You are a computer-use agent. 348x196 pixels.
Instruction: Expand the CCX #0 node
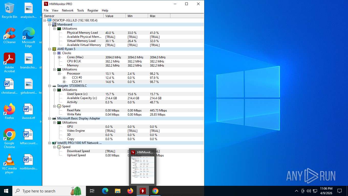pyautogui.click(x=64, y=78)
